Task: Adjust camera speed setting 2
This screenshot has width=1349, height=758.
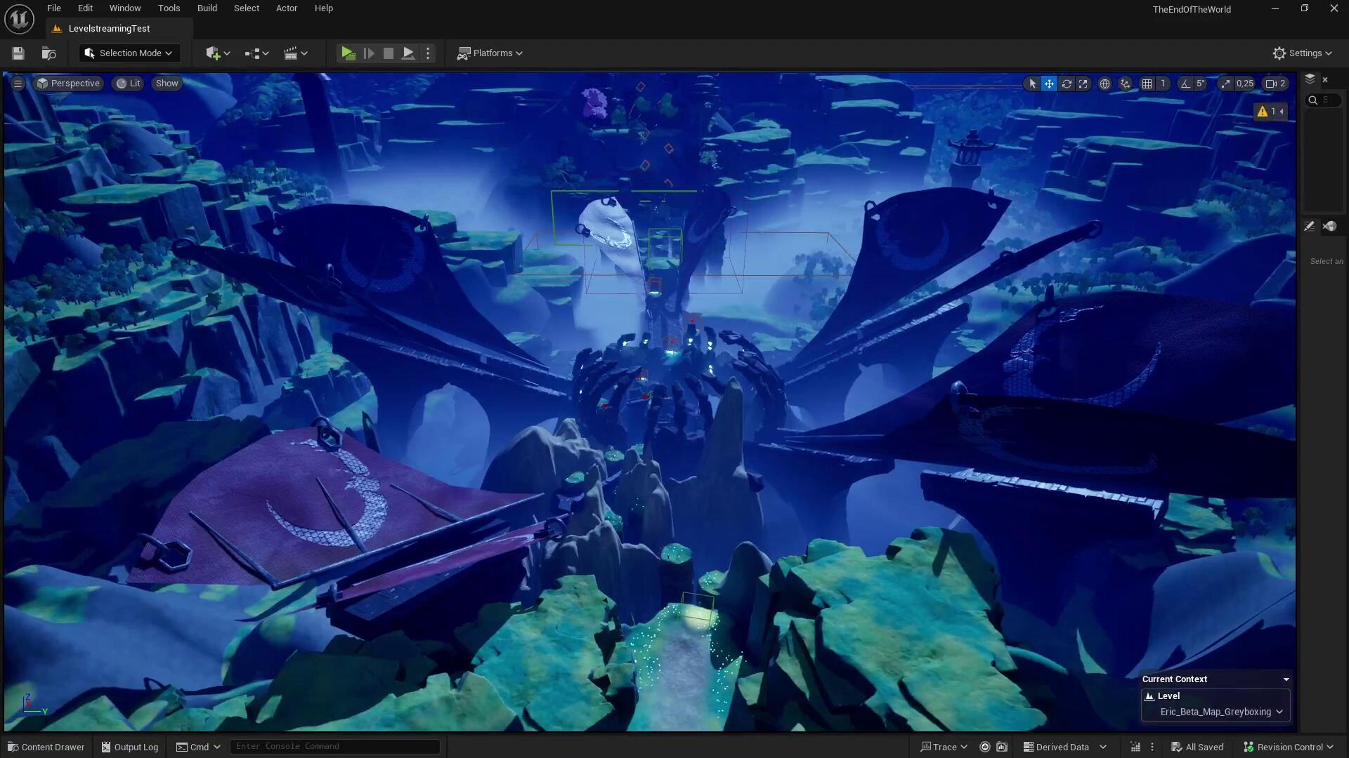Action: click(1276, 84)
